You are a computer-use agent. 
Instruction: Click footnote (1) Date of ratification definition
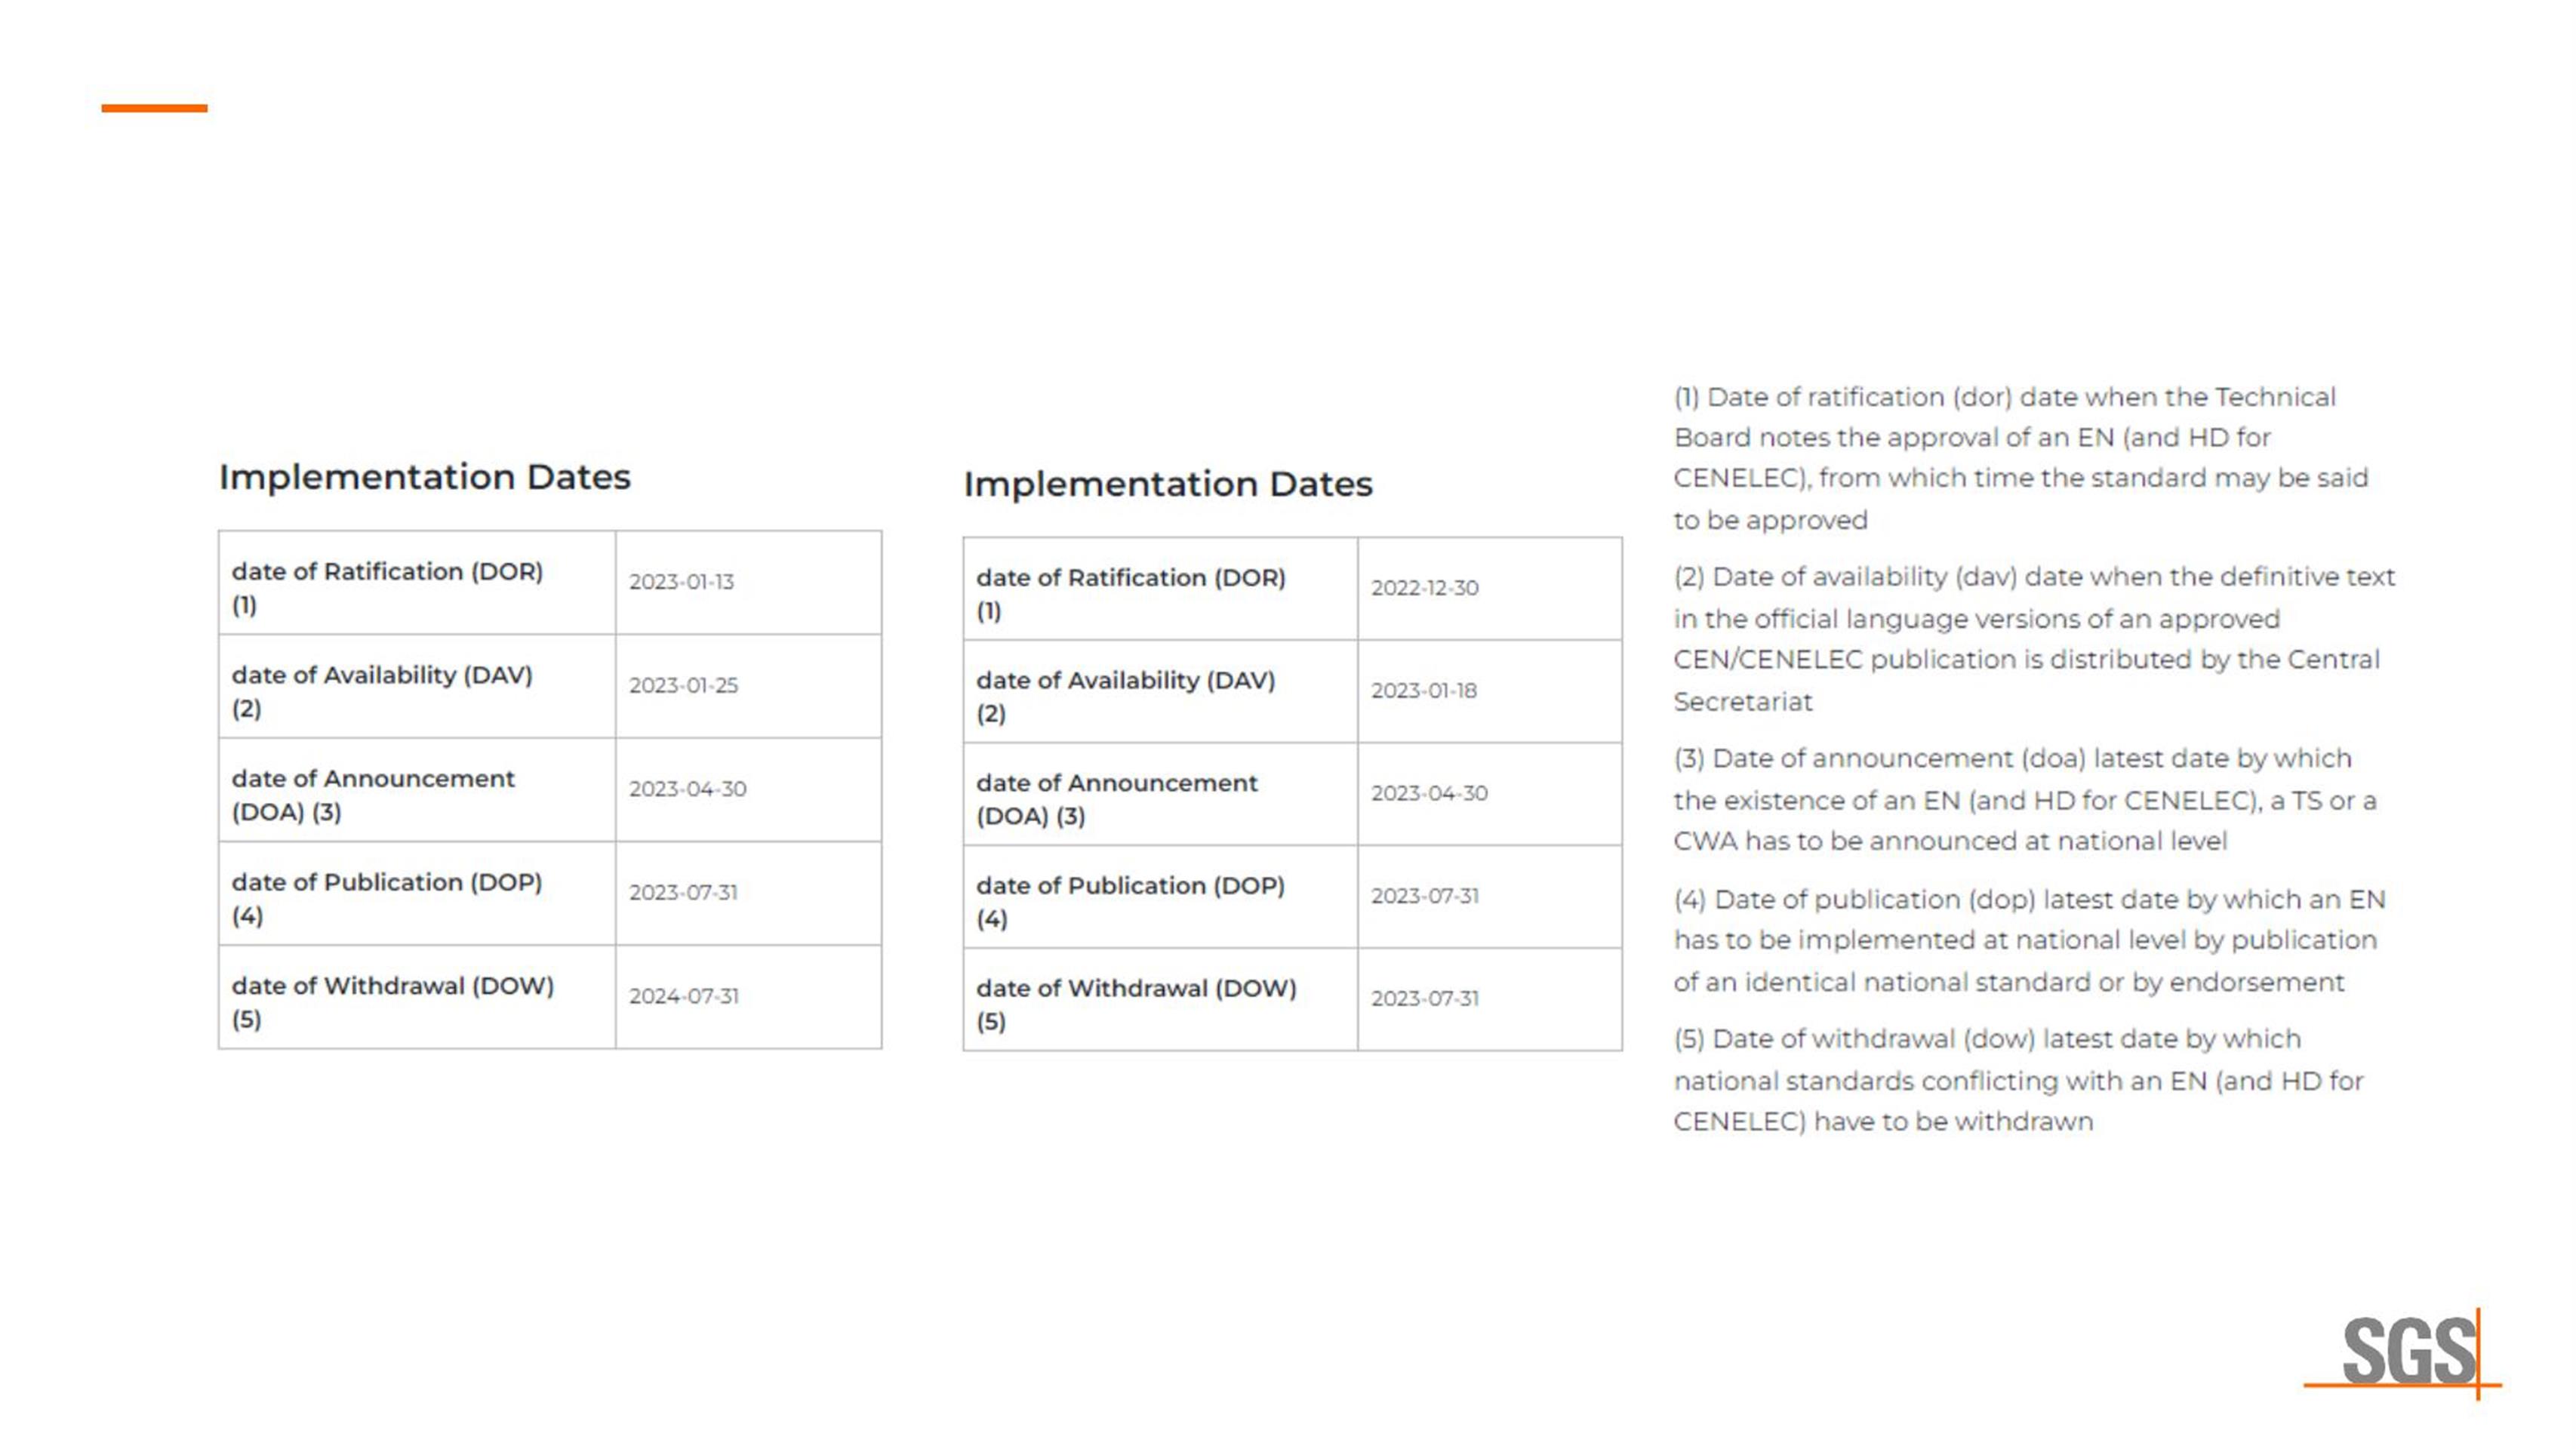pyautogui.click(x=2020, y=458)
